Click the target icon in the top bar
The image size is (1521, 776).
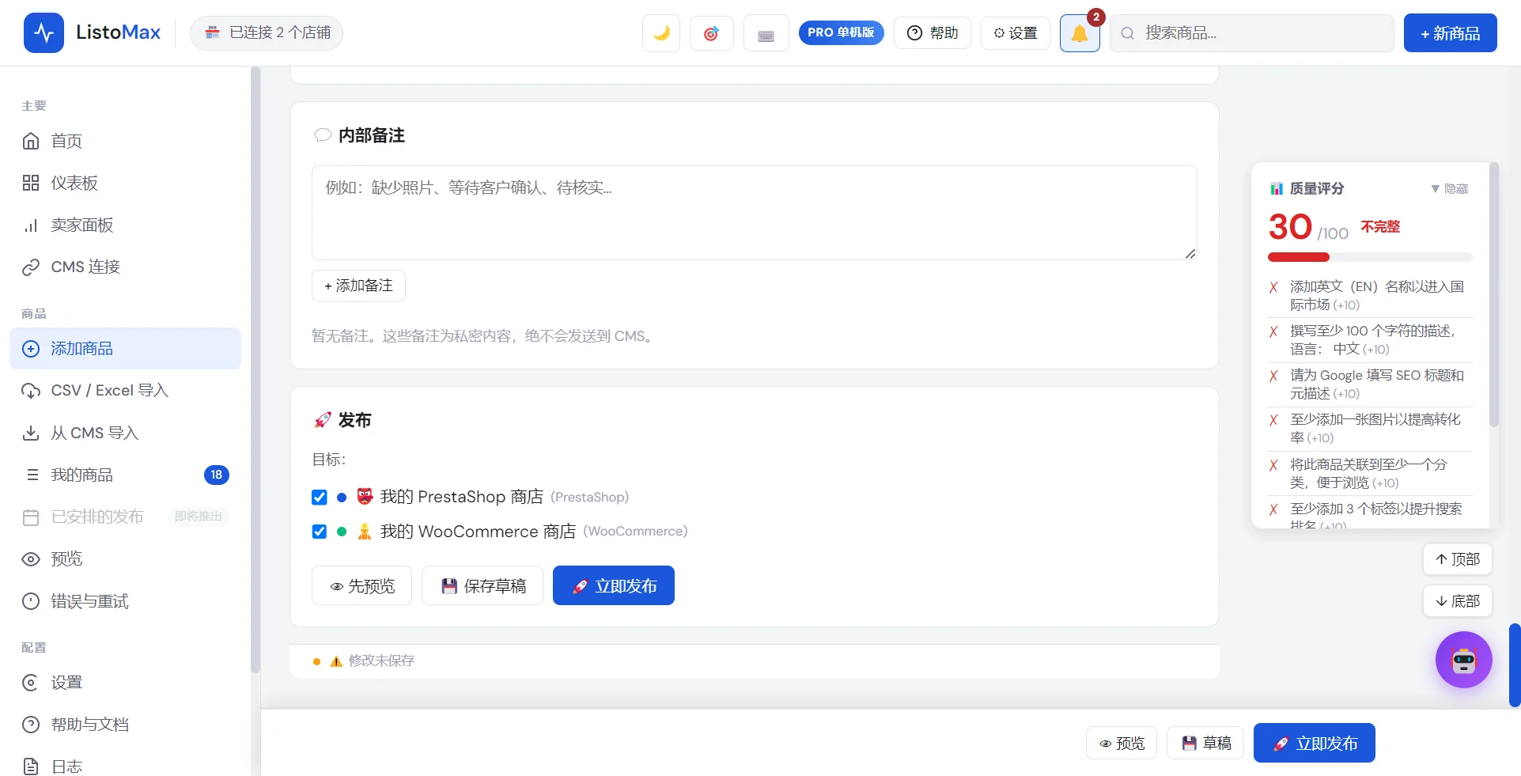pos(711,33)
